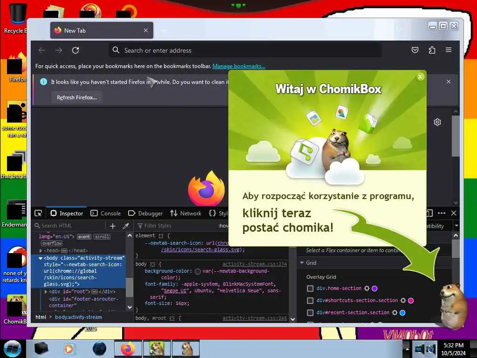Dismiss the refresh Firefox notification
The height and width of the screenshot is (358, 477).
pyautogui.click(x=449, y=82)
